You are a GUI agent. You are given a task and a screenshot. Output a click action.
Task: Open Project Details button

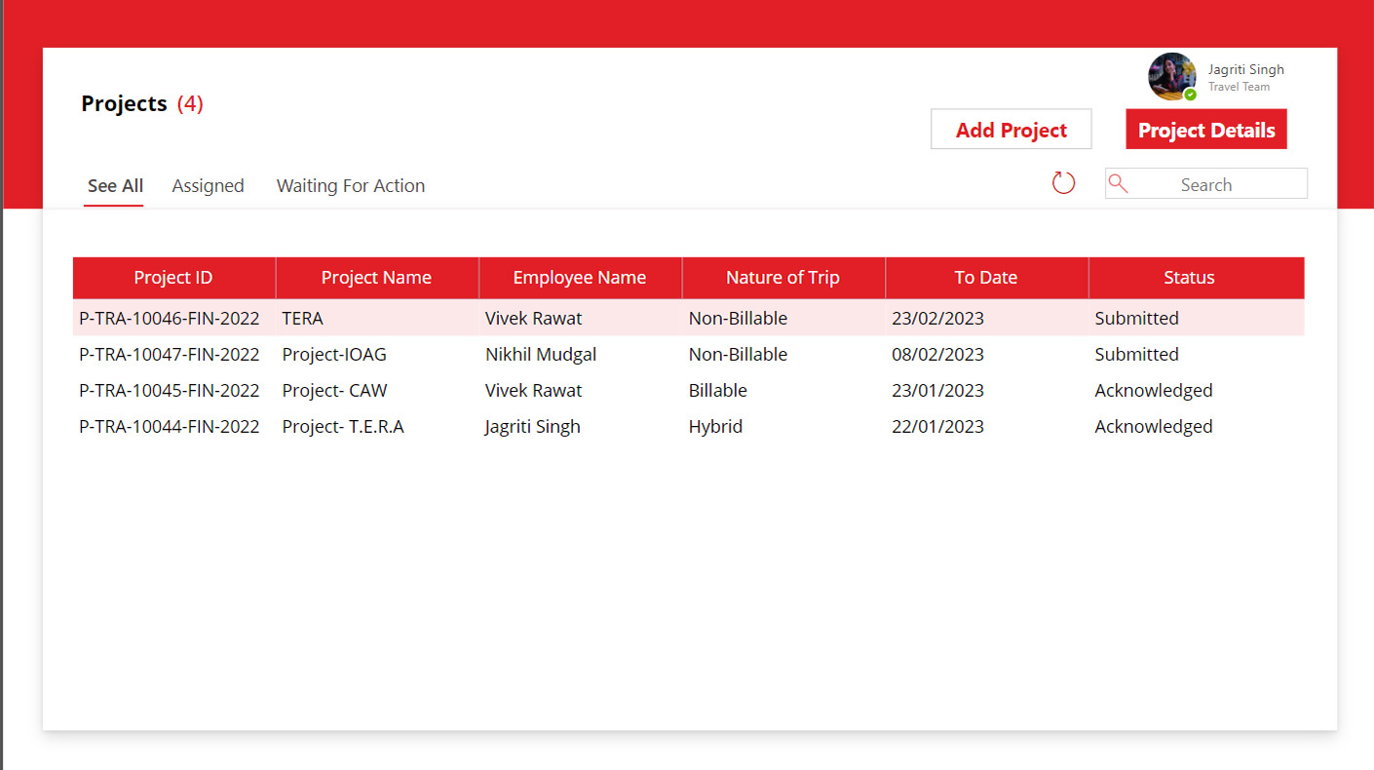point(1206,130)
